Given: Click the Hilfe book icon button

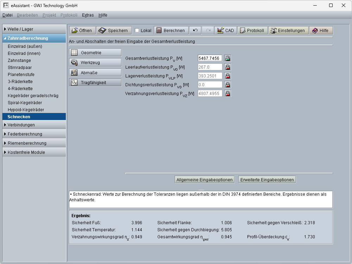Looking at the screenshot, I should click(x=320, y=31).
